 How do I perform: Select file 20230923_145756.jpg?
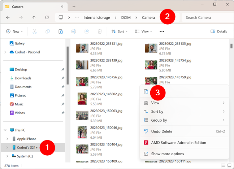(99, 82)
